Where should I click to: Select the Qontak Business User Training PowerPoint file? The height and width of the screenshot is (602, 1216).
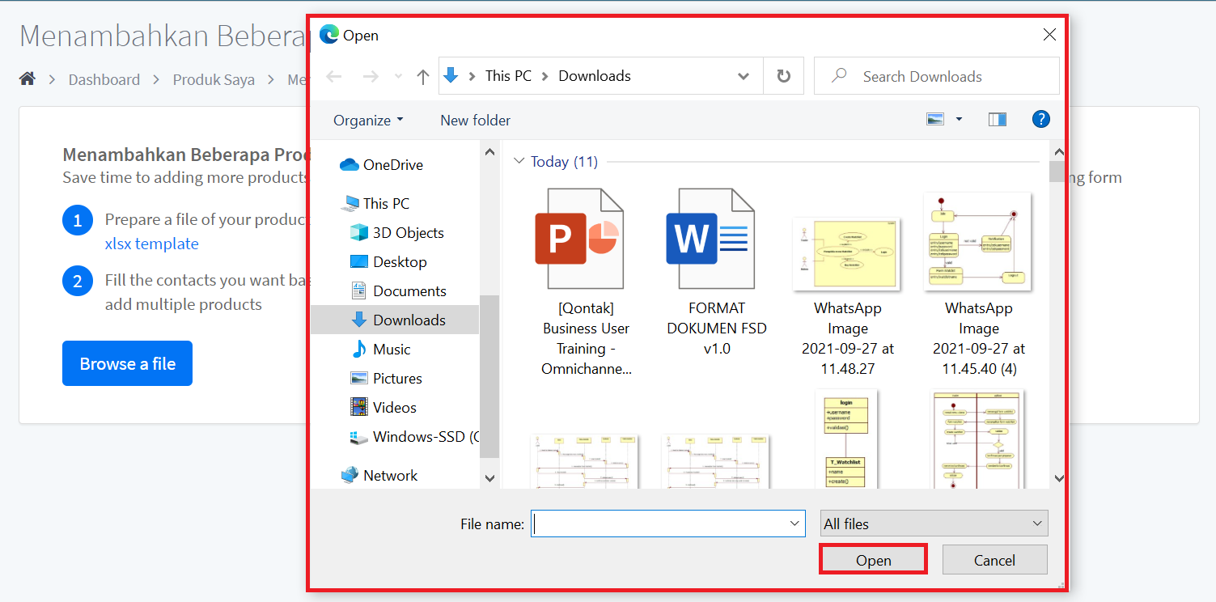587,282
